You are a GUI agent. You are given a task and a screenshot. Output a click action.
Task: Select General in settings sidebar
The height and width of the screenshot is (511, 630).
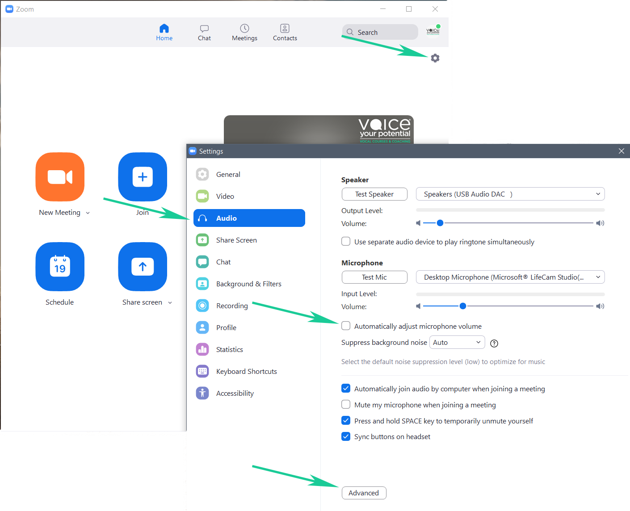click(249, 174)
